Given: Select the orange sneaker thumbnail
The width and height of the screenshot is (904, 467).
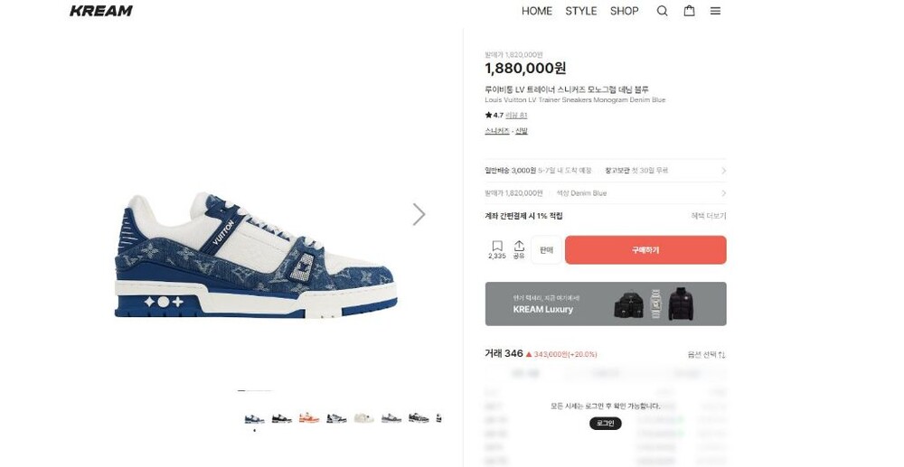Looking at the screenshot, I should pyautogui.click(x=309, y=418).
